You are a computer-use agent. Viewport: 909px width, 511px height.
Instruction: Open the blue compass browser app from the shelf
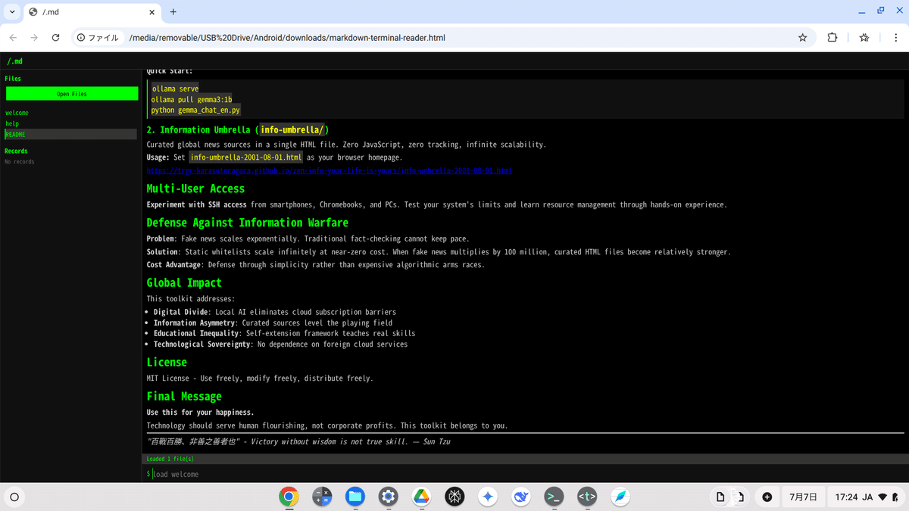tap(620, 497)
